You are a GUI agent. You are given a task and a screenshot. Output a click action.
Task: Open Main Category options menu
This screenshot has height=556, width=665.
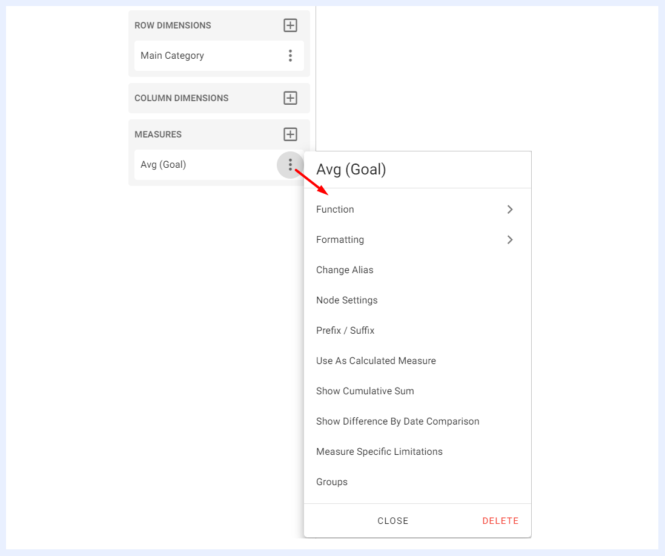point(290,56)
